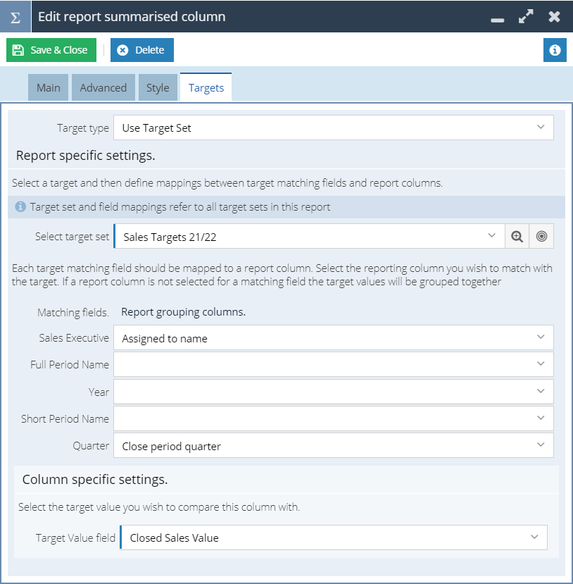573x584 pixels.
Task: Switch to the Advanced tab
Action: coord(103,87)
